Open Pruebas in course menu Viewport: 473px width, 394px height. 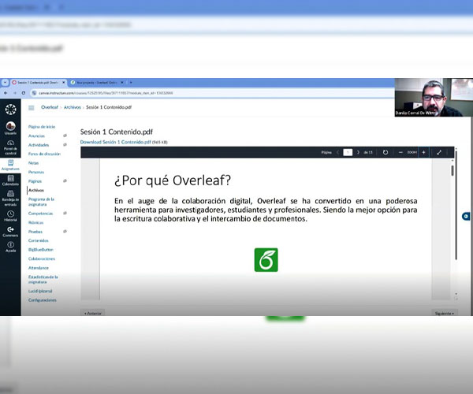tap(35, 232)
